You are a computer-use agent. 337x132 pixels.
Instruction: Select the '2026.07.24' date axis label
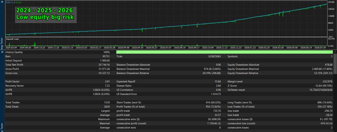(321, 48)
